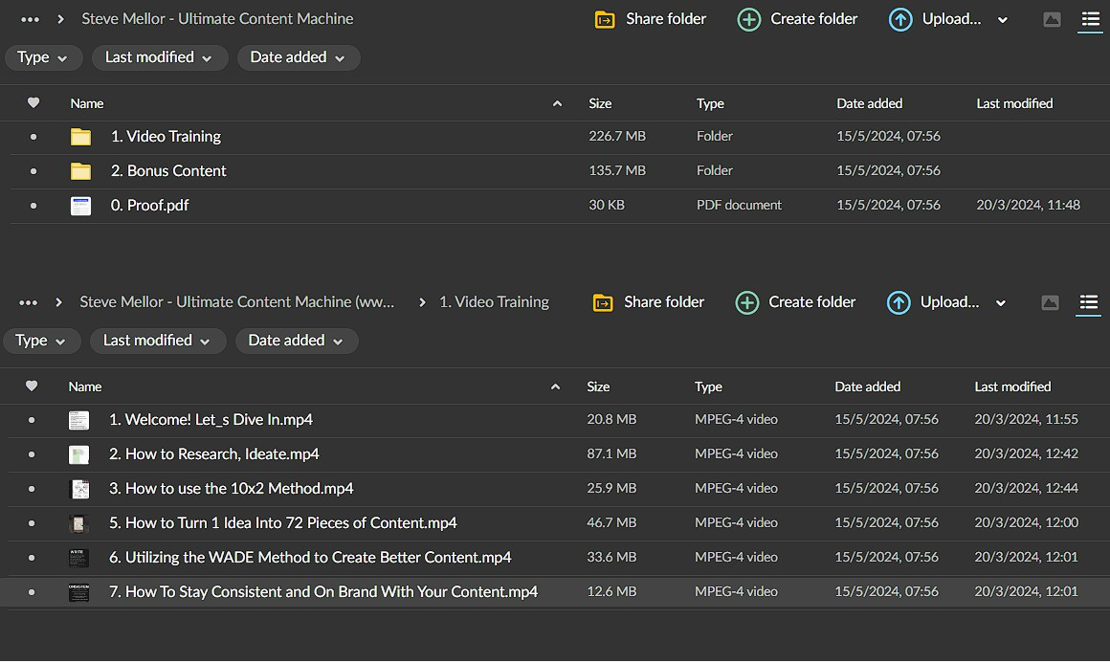Click the favourite heart header in the upper list
This screenshot has height=663, width=1110.
point(33,103)
